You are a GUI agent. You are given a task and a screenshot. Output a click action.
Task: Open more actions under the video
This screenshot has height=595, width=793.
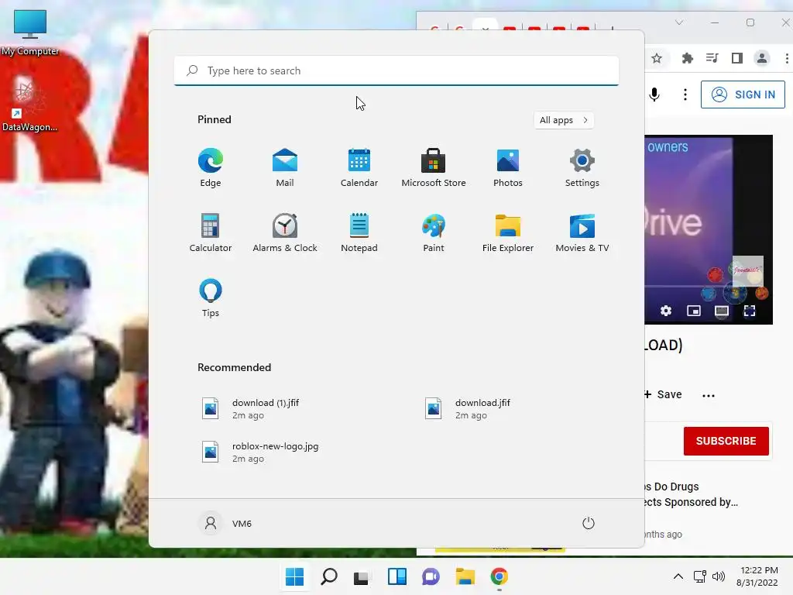(x=709, y=395)
